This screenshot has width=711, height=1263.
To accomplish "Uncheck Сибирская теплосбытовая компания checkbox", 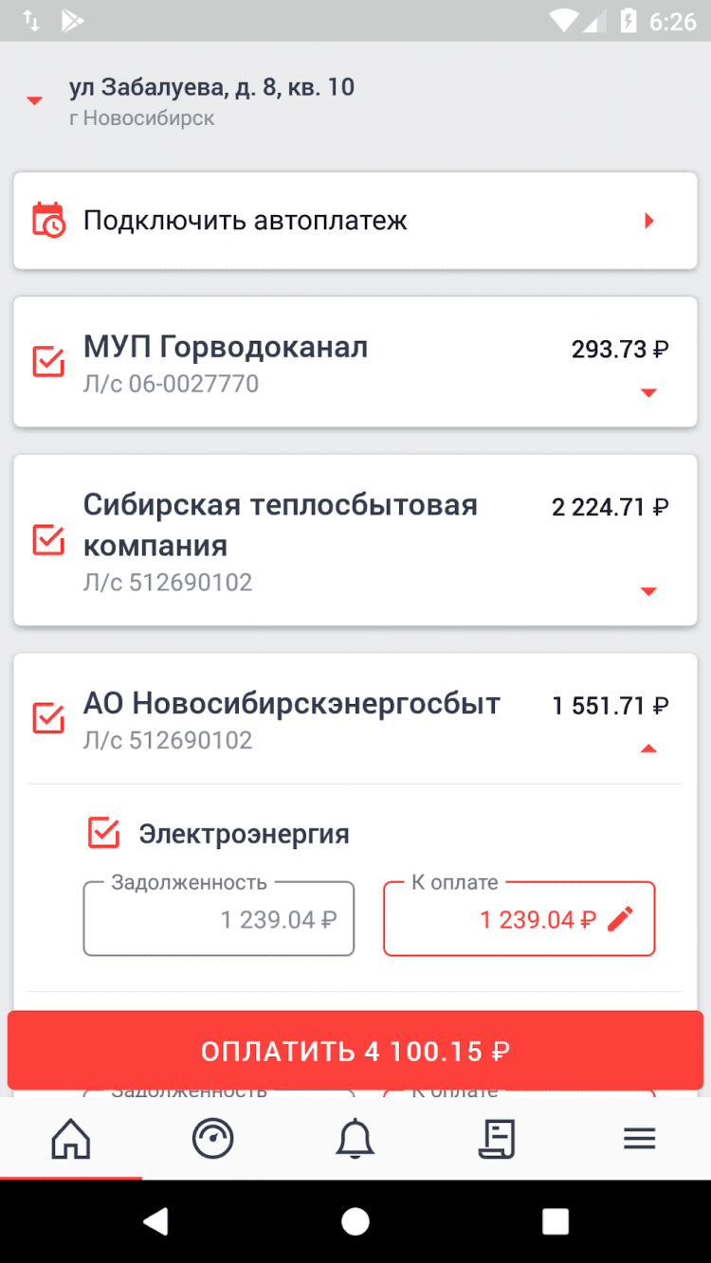I will [48, 539].
